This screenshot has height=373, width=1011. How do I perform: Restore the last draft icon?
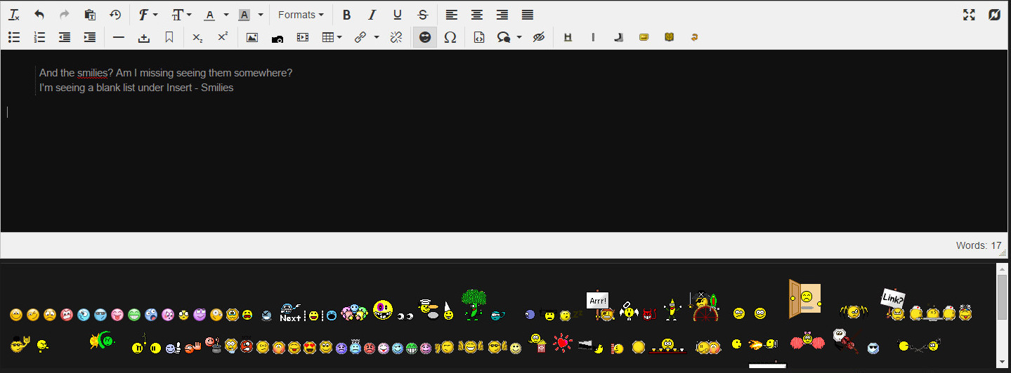115,15
